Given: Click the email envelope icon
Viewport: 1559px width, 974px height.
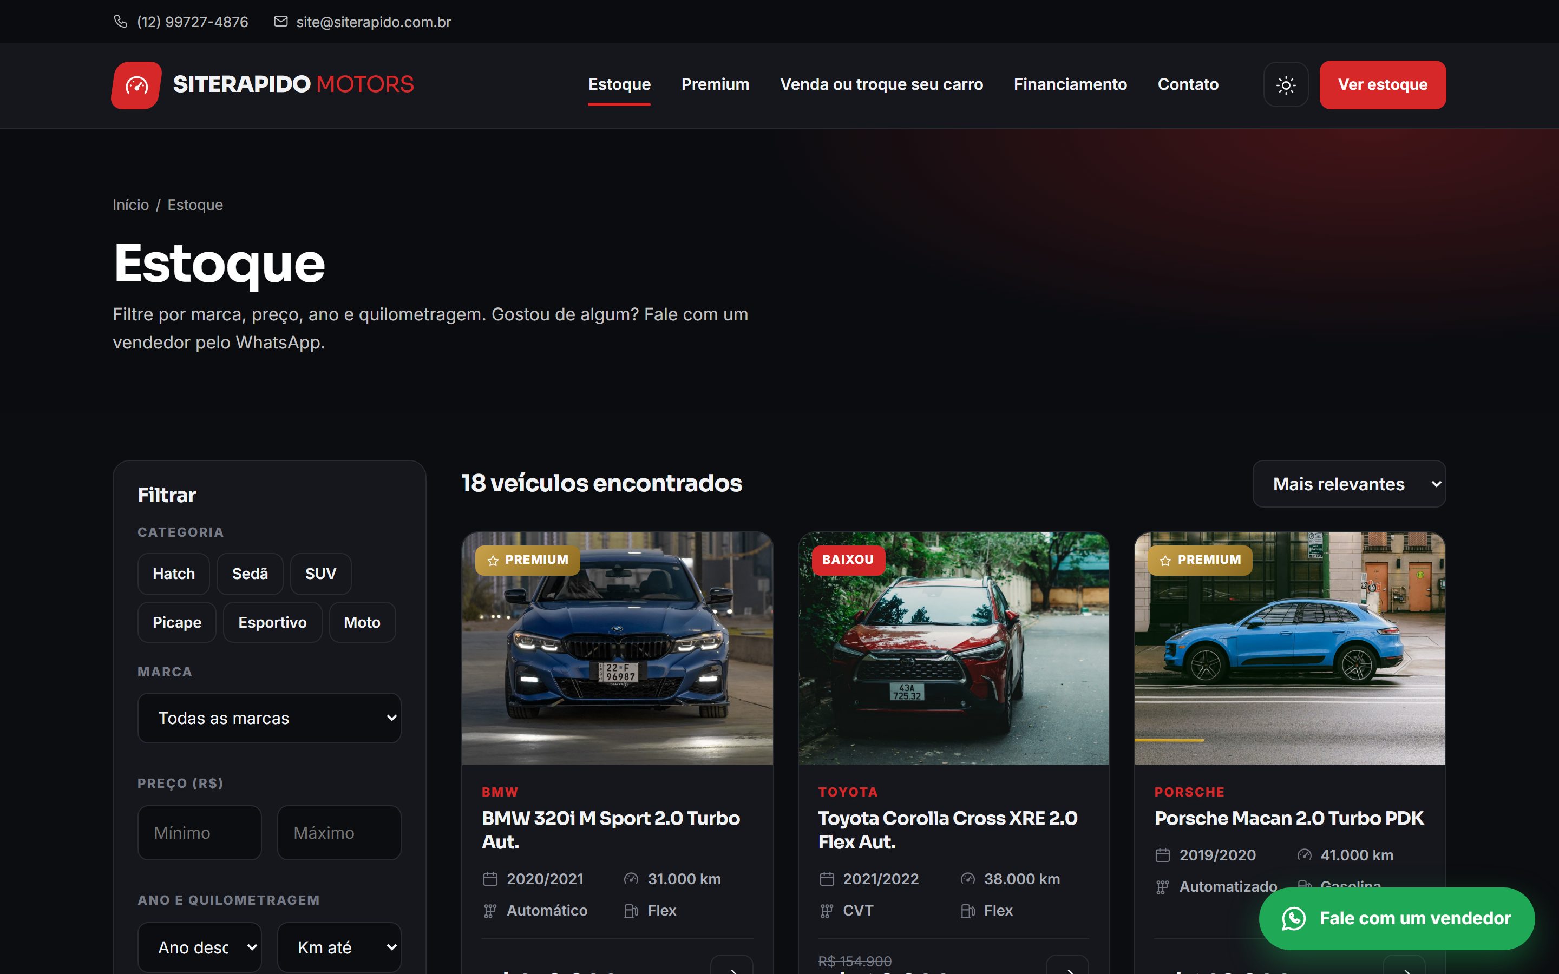Looking at the screenshot, I should click(281, 22).
